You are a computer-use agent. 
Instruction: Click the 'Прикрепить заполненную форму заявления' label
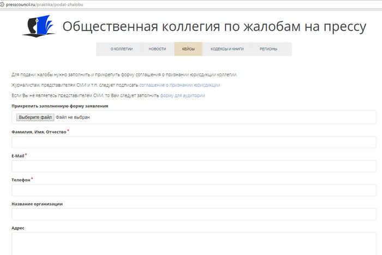point(59,106)
